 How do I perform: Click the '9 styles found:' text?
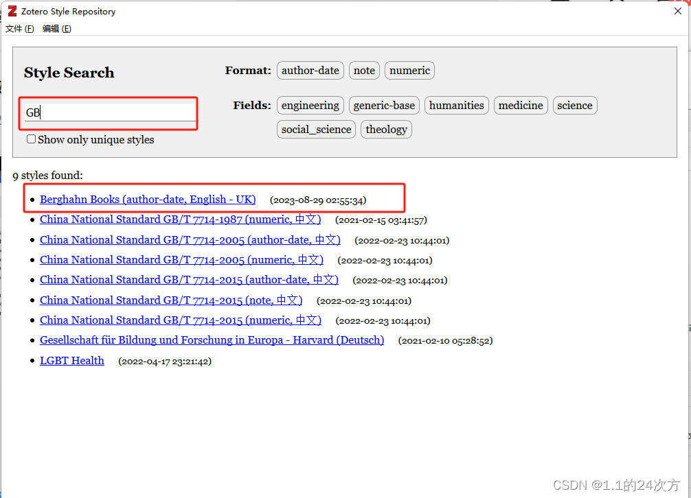[x=47, y=176]
